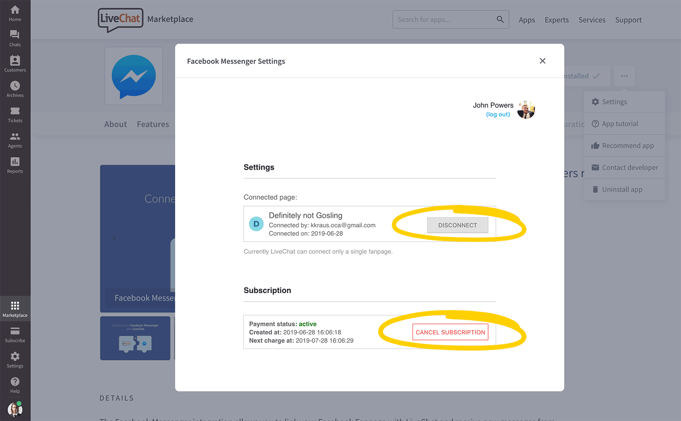Open Reports chart icon
Image resolution: width=681 pixels, height=421 pixels.
[15, 165]
